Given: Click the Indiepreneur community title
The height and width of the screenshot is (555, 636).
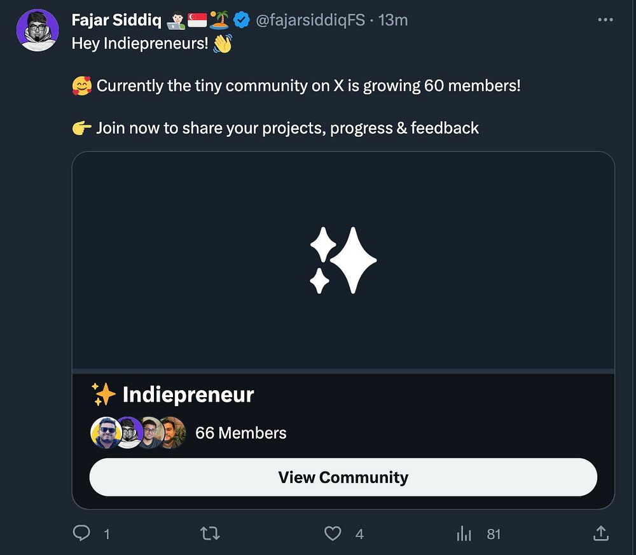Looking at the screenshot, I should (x=188, y=395).
